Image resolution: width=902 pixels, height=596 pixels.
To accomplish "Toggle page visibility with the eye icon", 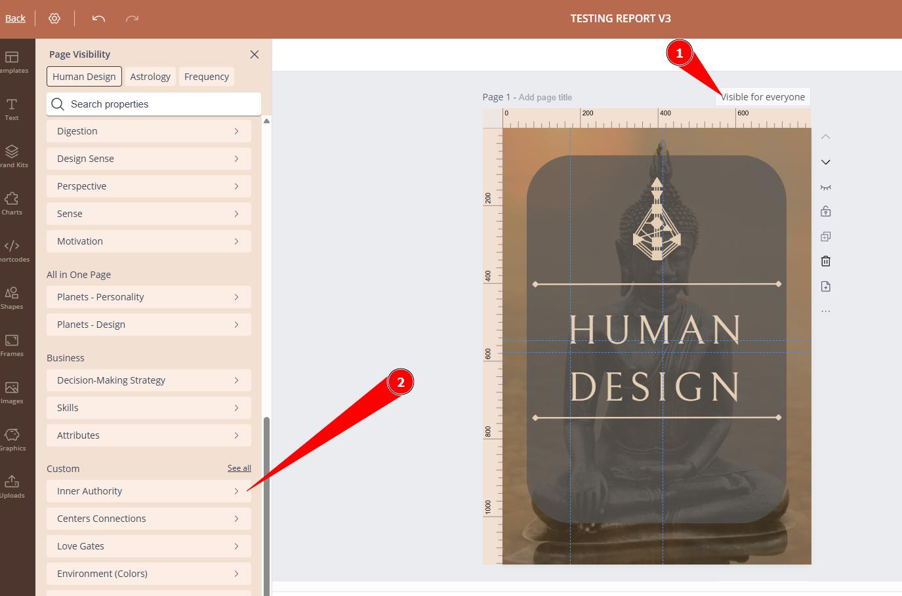I will [x=826, y=188].
